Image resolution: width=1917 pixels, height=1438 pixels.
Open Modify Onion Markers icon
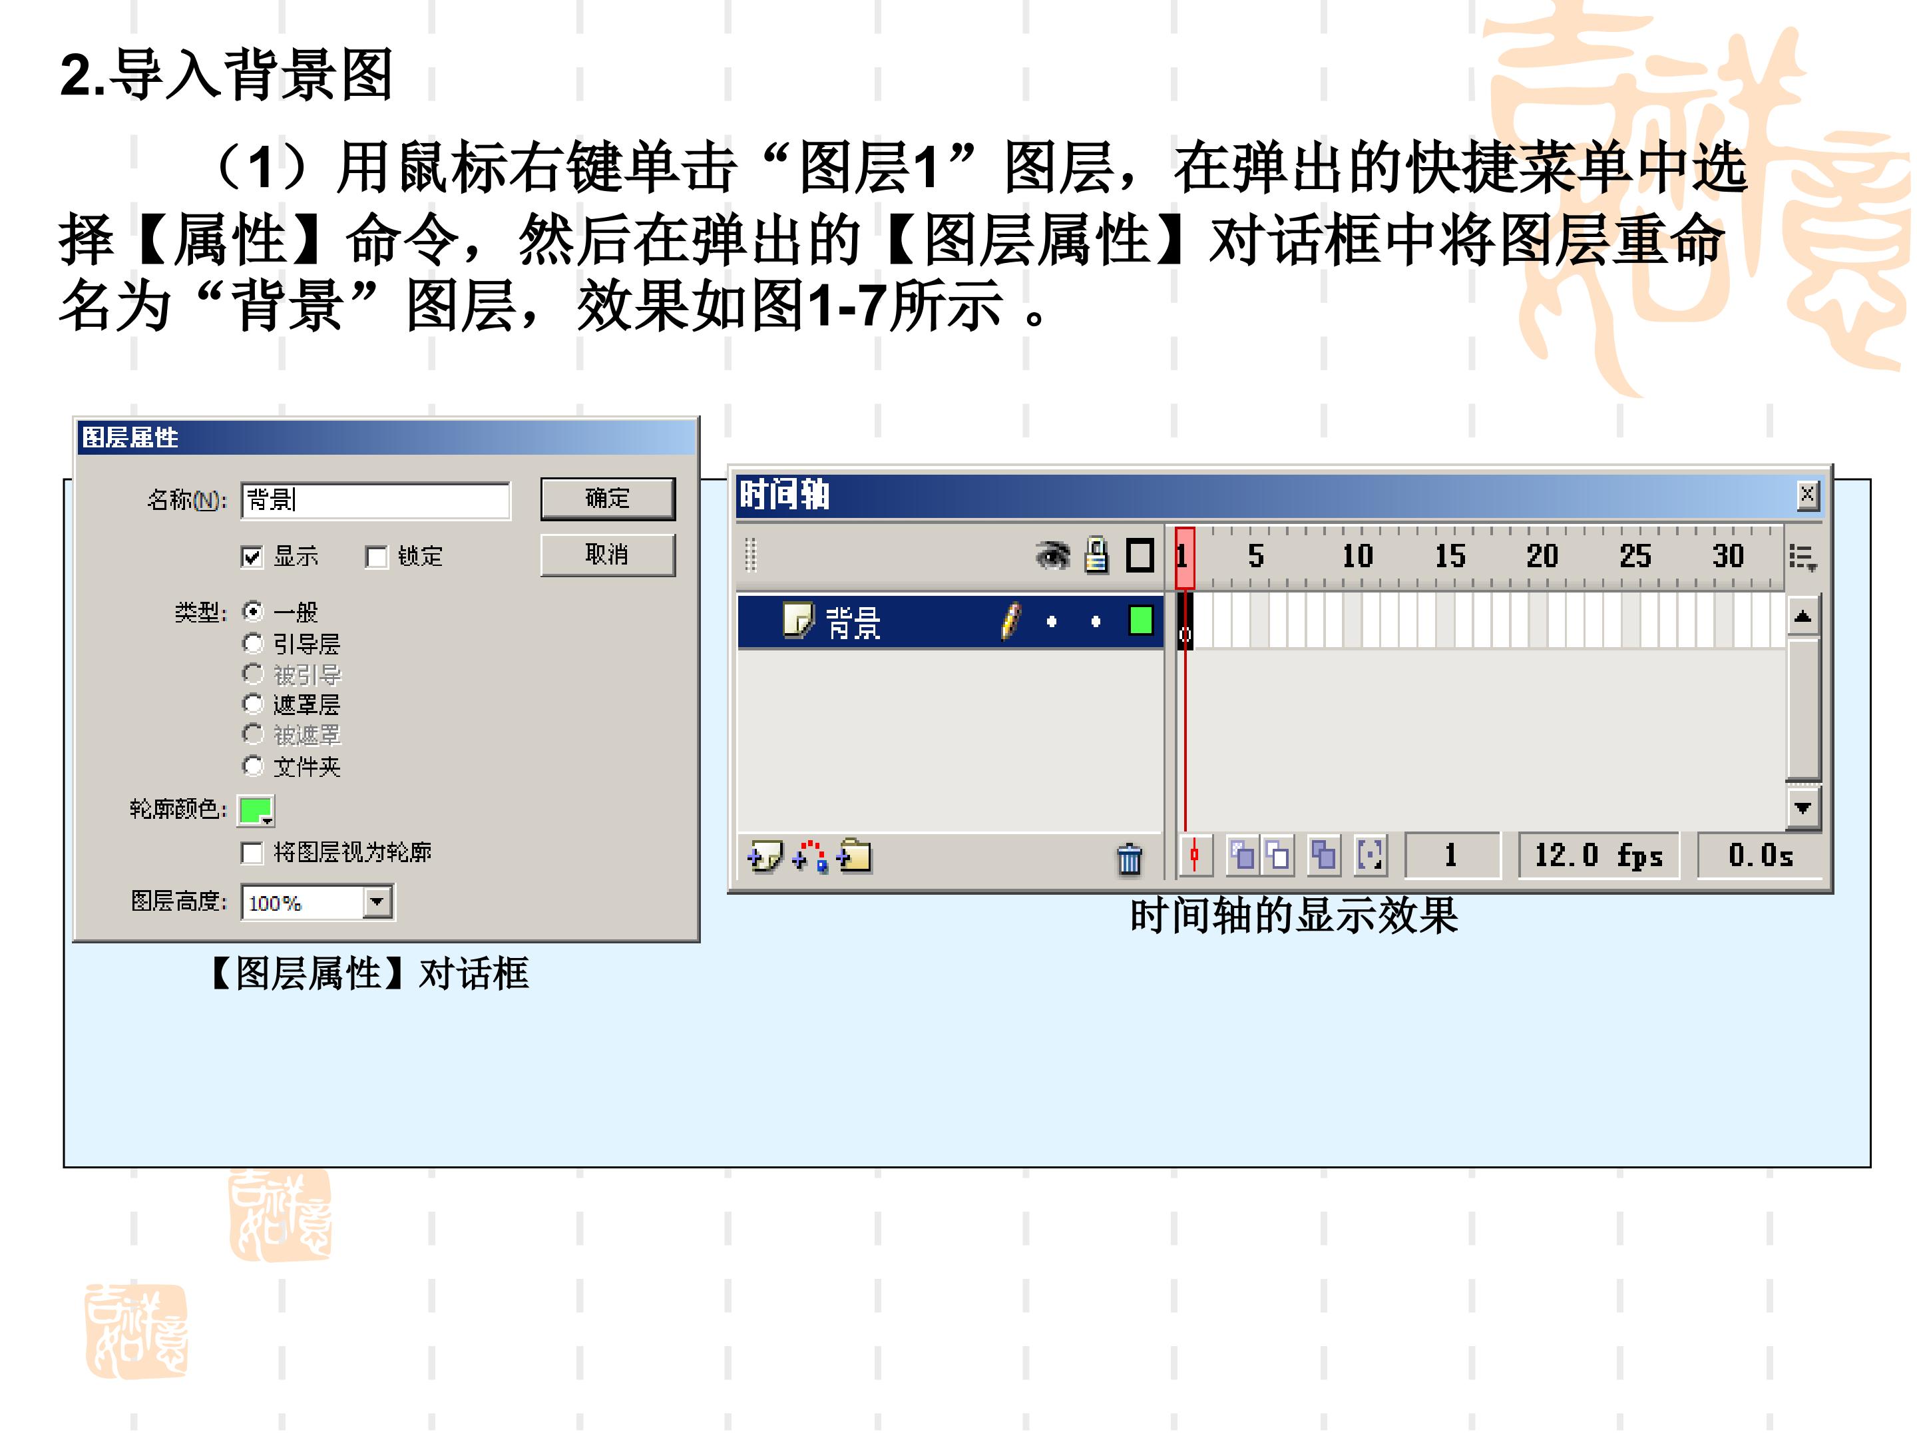(x=1370, y=855)
